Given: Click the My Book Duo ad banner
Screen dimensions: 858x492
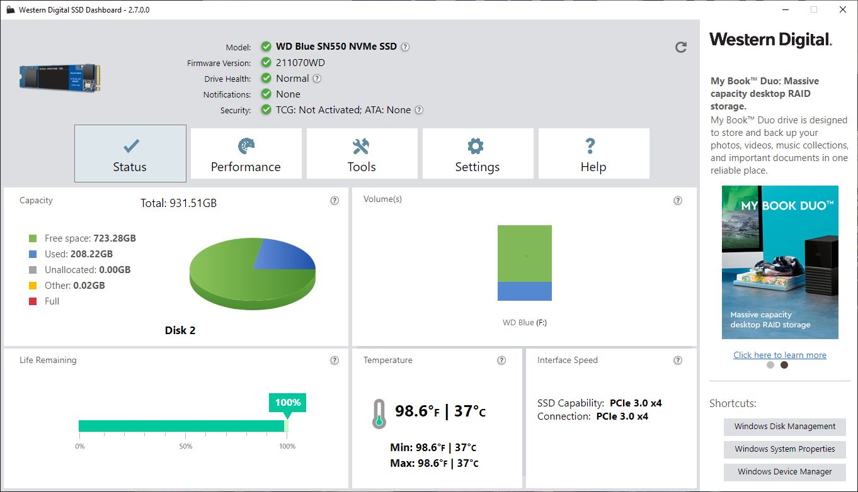Looking at the screenshot, I should 780,262.
